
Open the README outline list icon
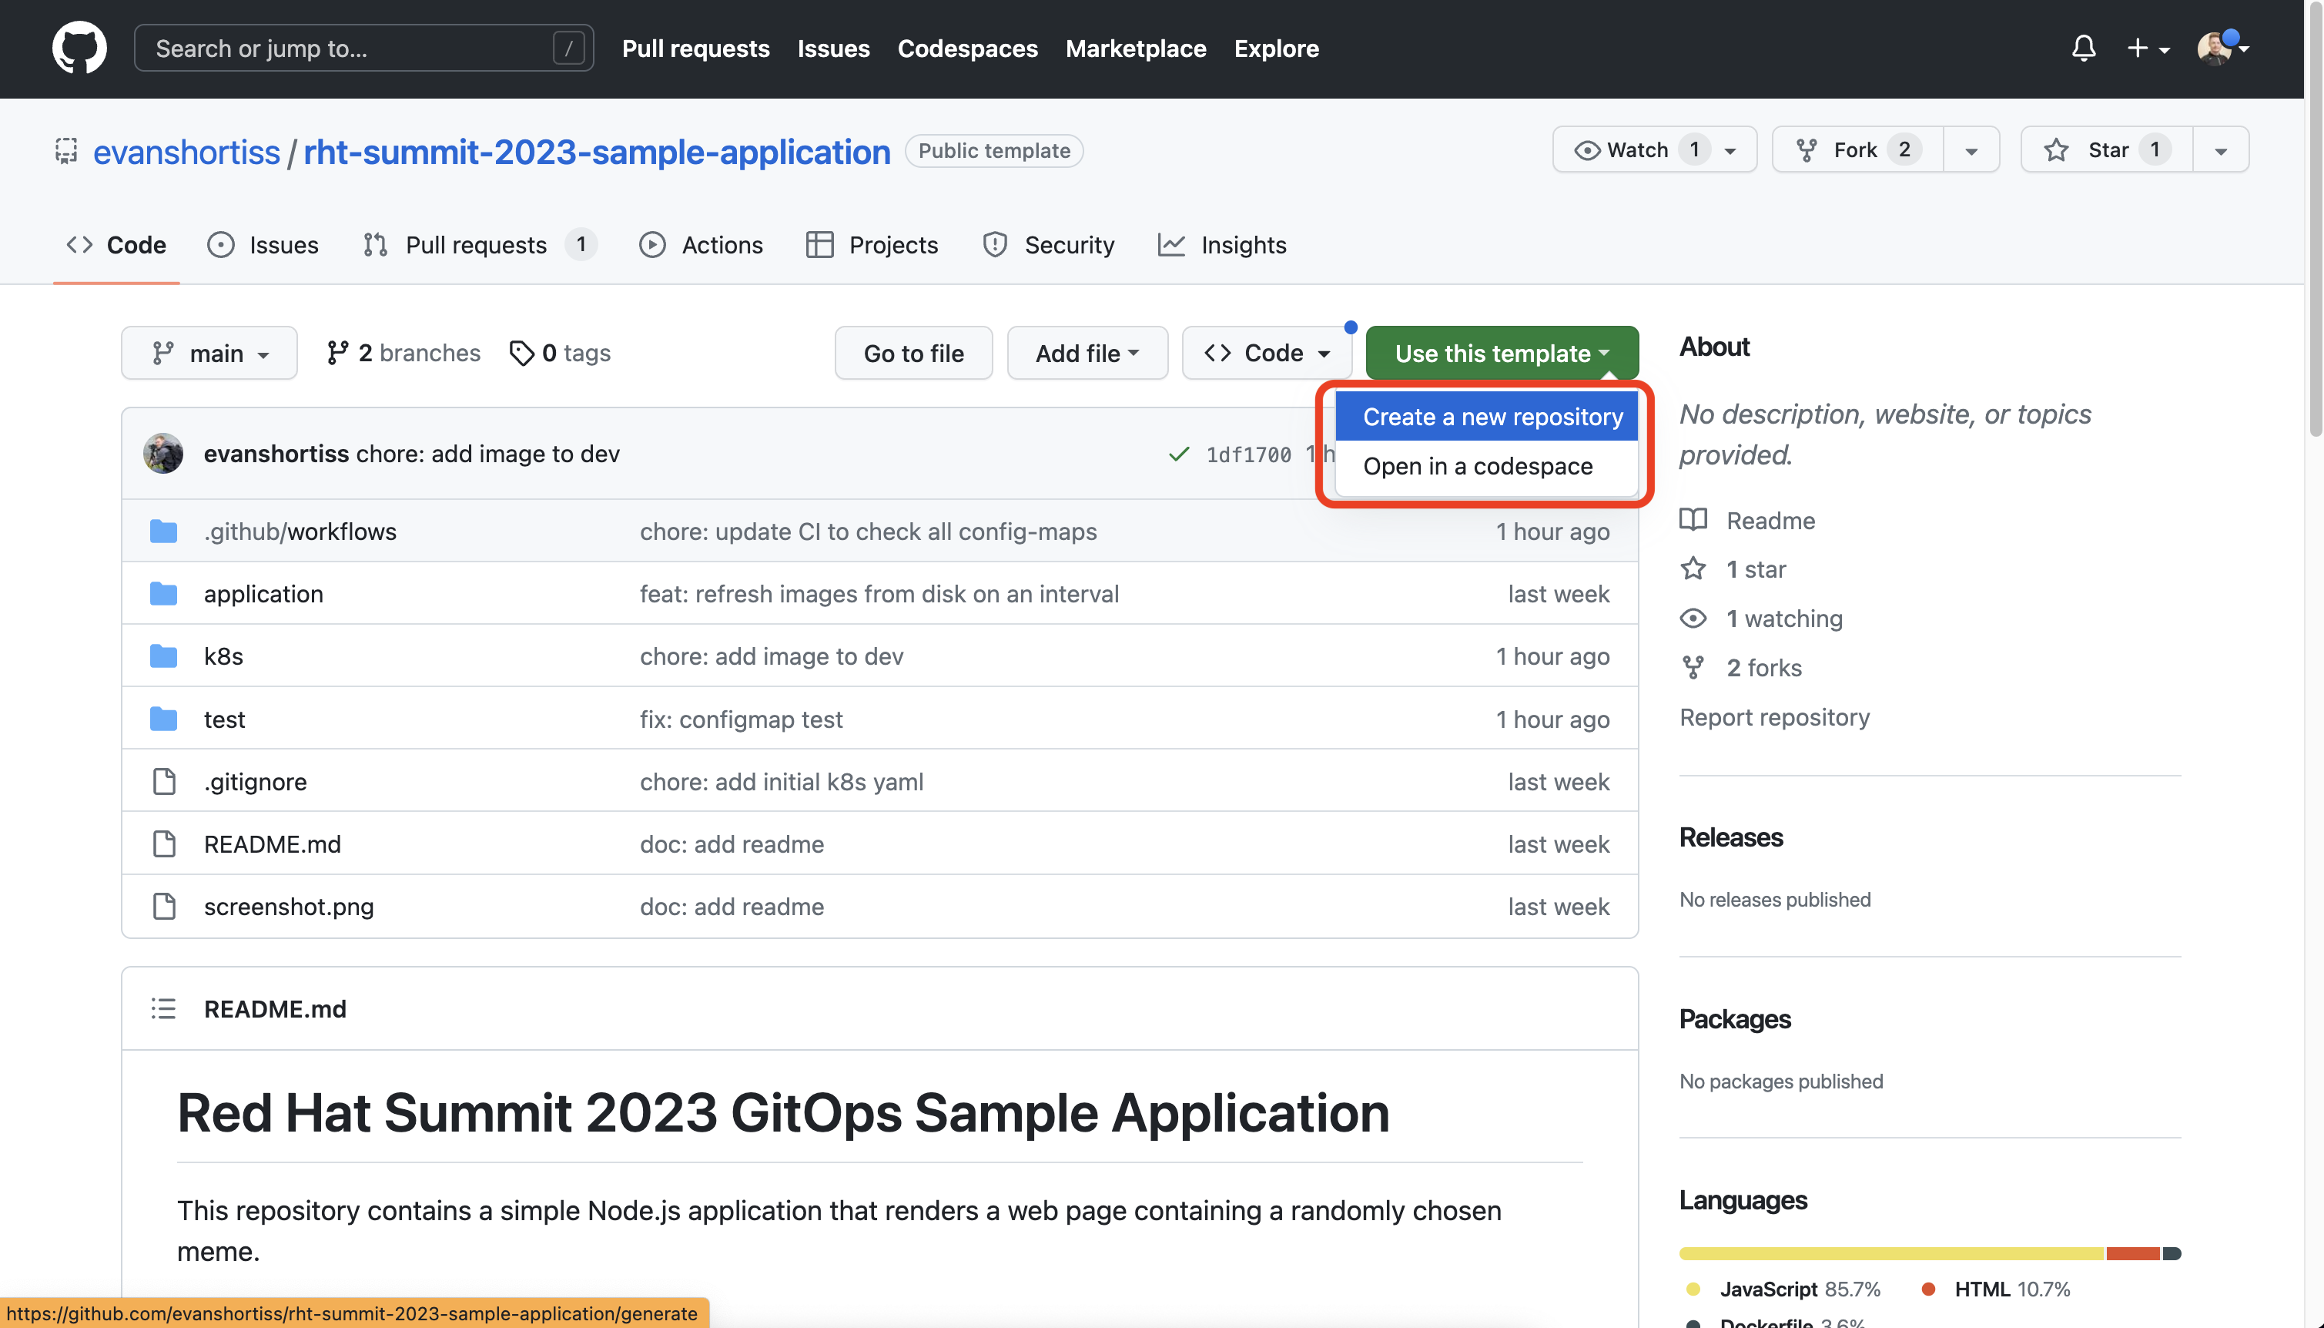pyautogui.click(x=163, y=1009)
